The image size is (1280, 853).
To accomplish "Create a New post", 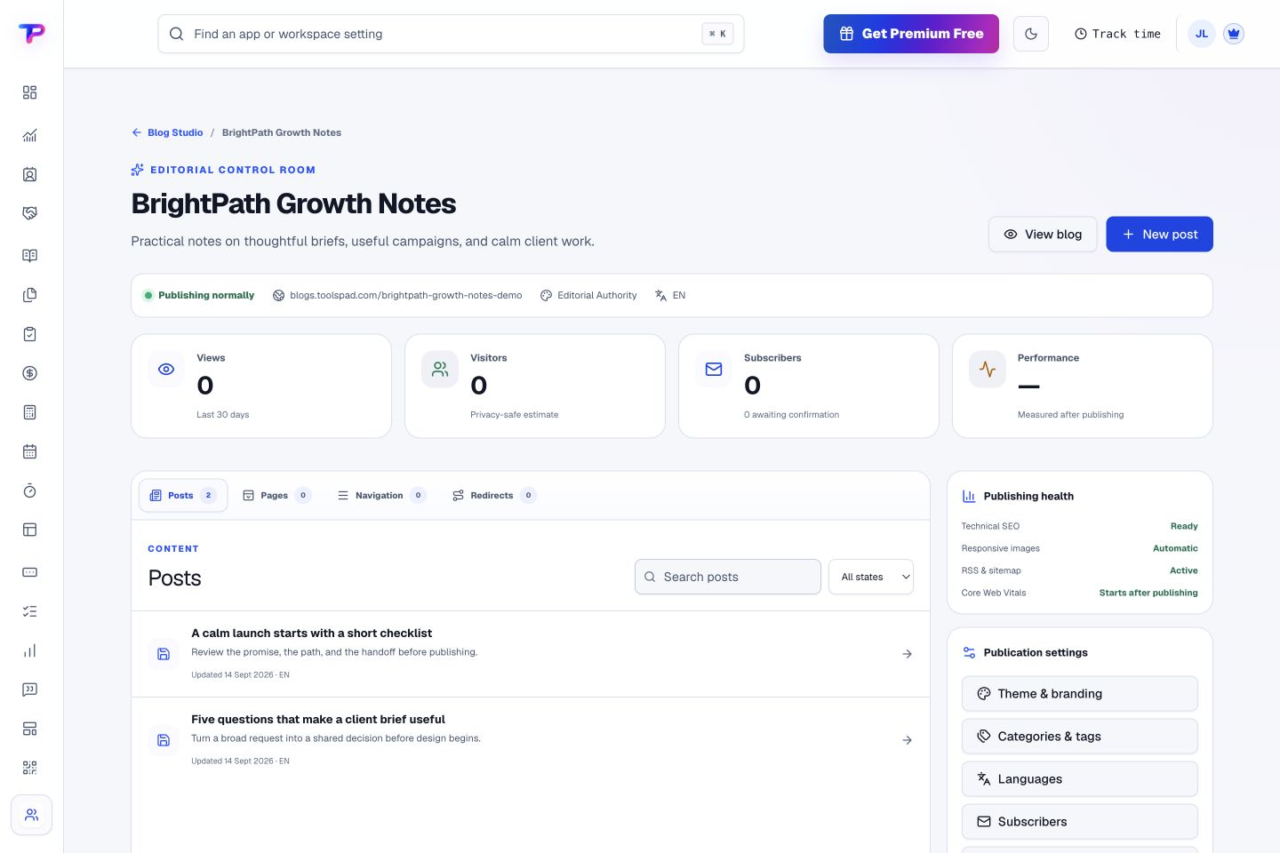I will pyautogui.click(x=1159, y=235).
